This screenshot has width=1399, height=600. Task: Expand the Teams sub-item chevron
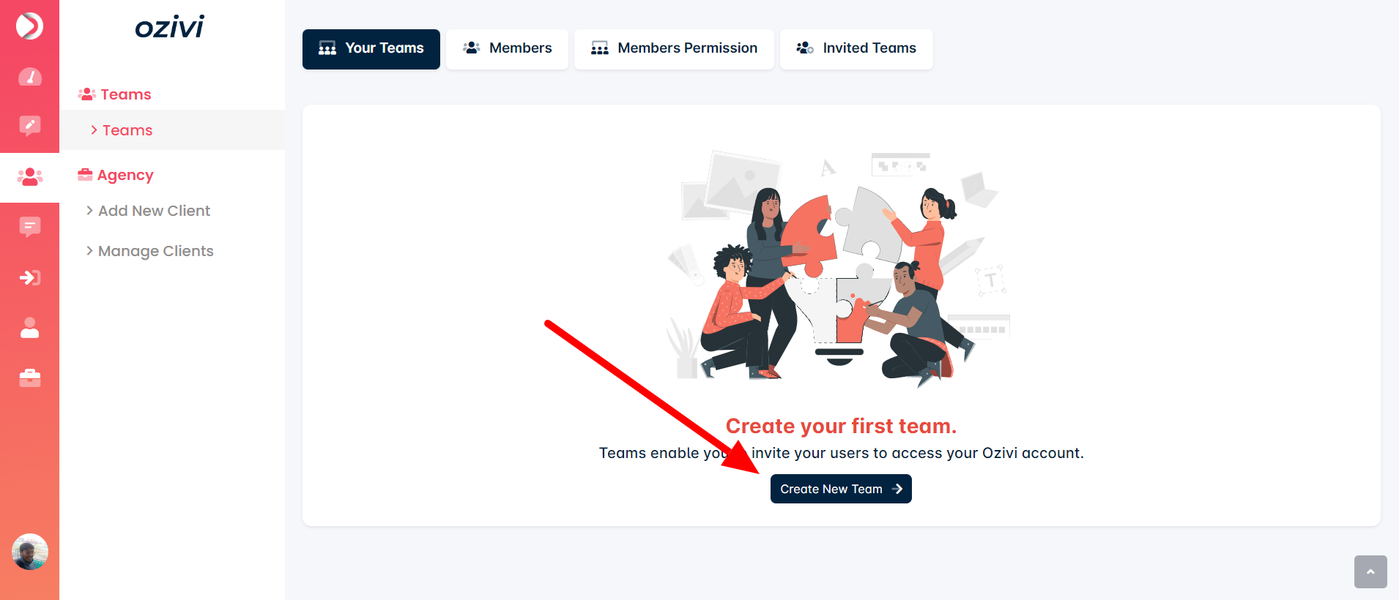click(94, 130)
